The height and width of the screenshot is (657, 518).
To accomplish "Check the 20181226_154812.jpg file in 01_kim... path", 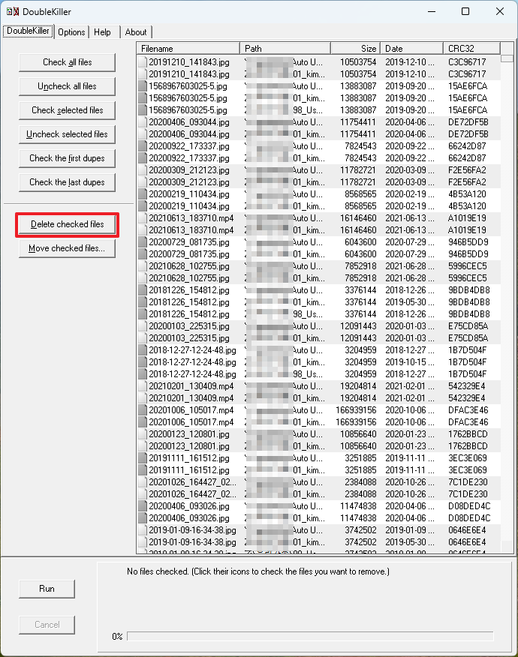I will click(x=143, y=302).
